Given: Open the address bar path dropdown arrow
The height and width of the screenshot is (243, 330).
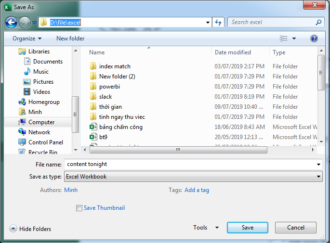Looking at the screenshot, I should (208, 22).
